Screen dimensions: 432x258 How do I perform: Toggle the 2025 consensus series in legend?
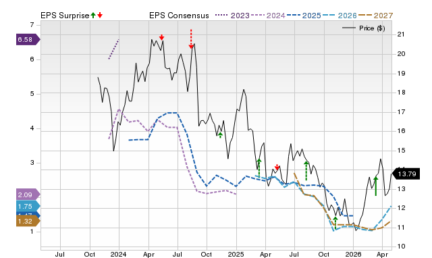(x=304, y=16)
